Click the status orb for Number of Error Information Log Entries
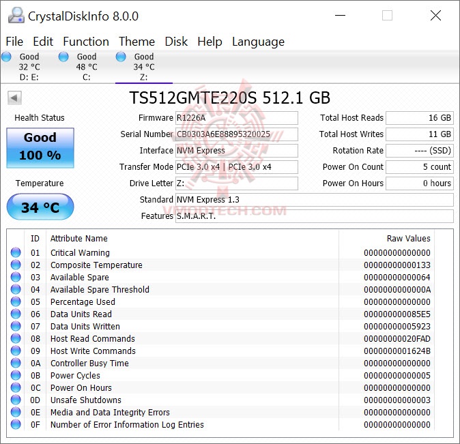Screen dimensions: 460x444 tap(16, 424)
